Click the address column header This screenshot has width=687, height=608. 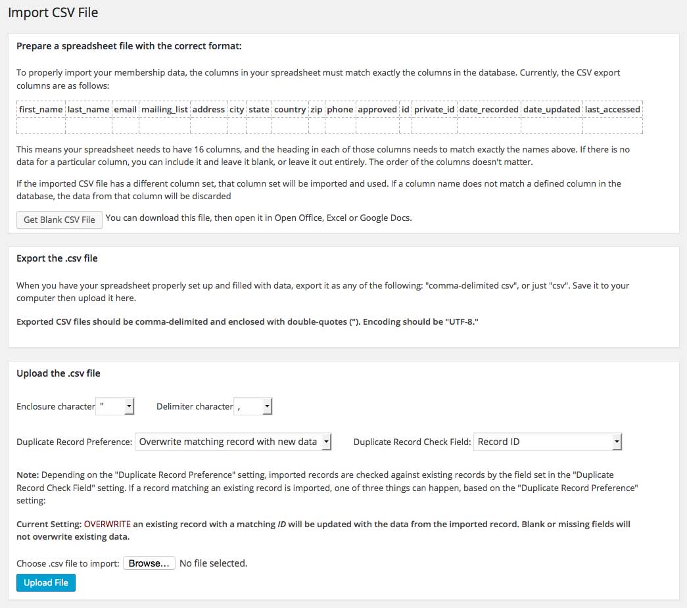[208, 109]
